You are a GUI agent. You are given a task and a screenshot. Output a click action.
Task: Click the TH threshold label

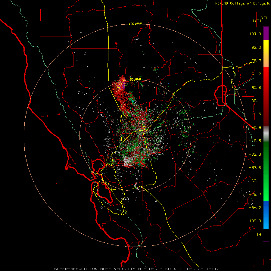[259, 235]
